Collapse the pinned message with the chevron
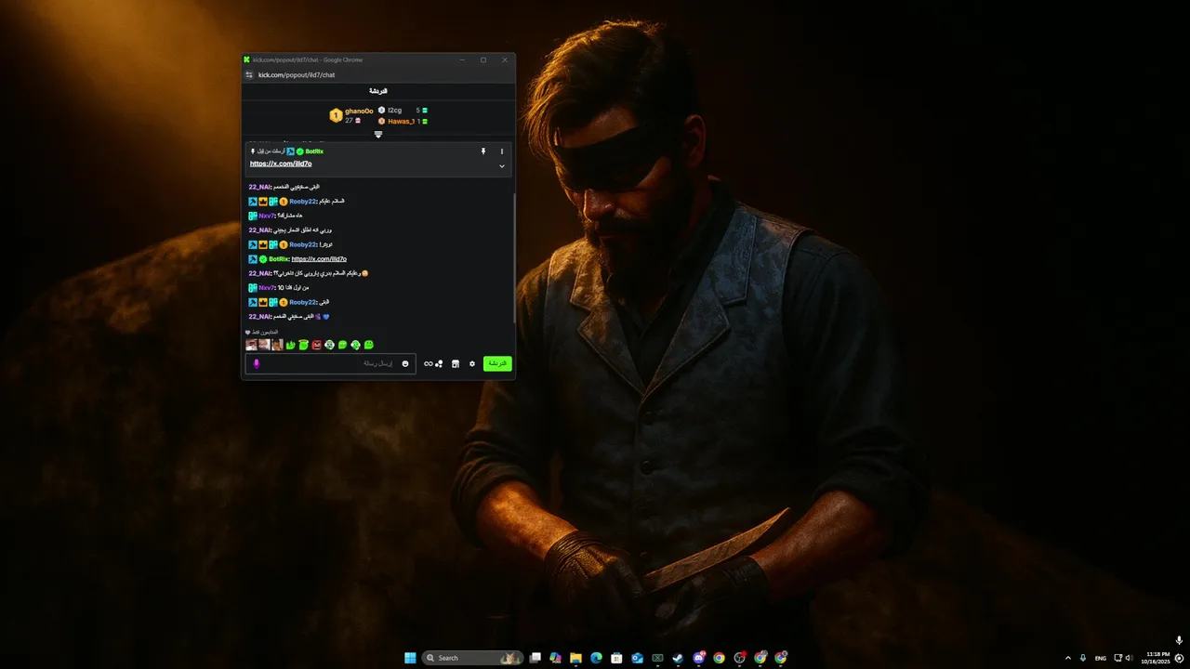The height and width of the screenshot is (669, 1190). [x=502, y=166]
